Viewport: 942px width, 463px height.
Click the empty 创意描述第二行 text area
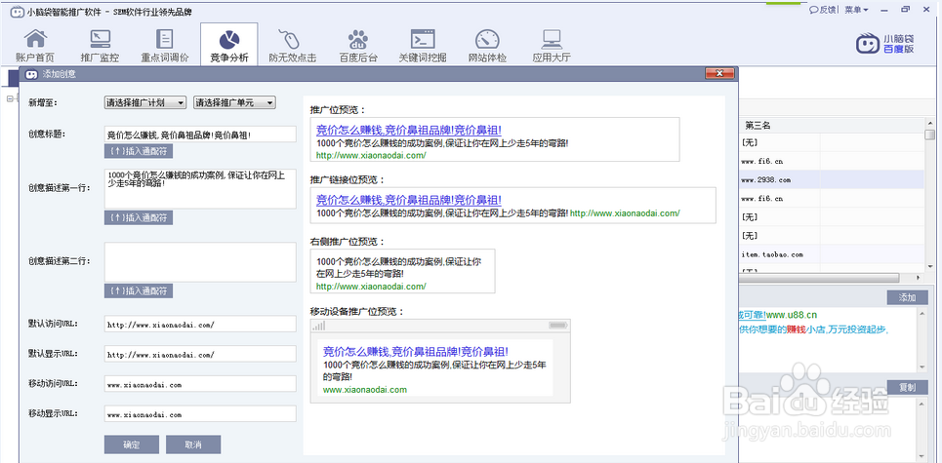pyautogui.click(x=200, y=262)
